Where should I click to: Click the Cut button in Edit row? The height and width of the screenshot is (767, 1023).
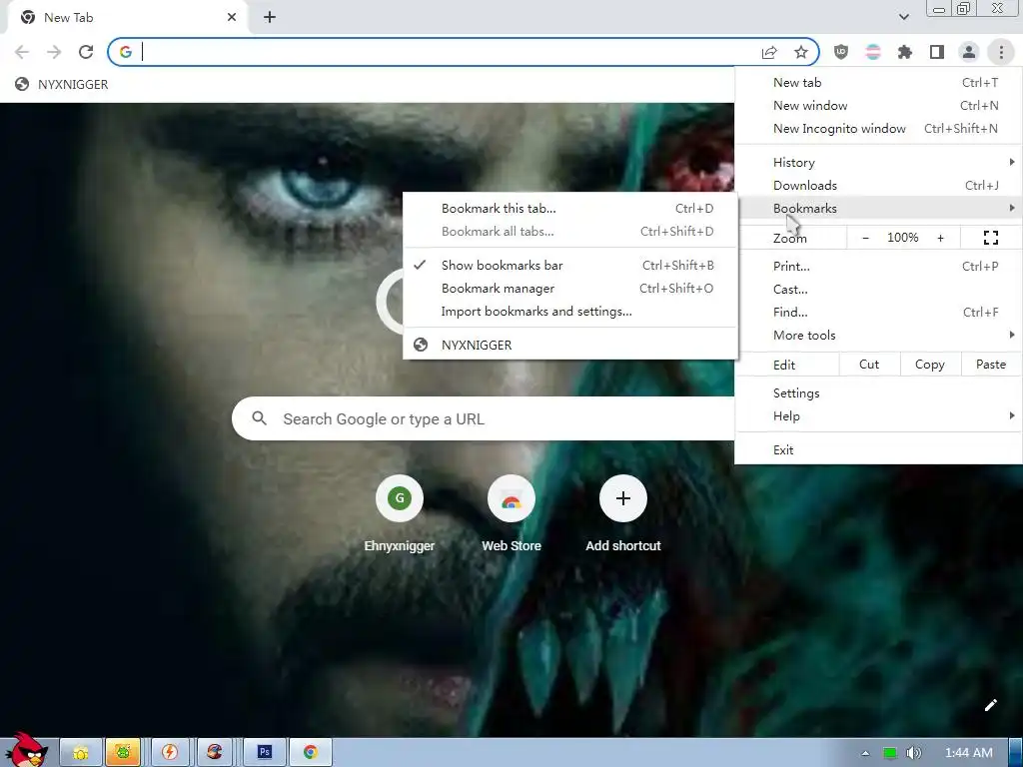pos(869,365)
